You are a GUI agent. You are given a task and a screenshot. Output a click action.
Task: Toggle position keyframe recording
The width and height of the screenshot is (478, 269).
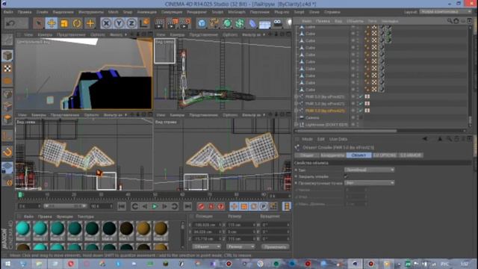pyautogui.click(x=234, y=206)
